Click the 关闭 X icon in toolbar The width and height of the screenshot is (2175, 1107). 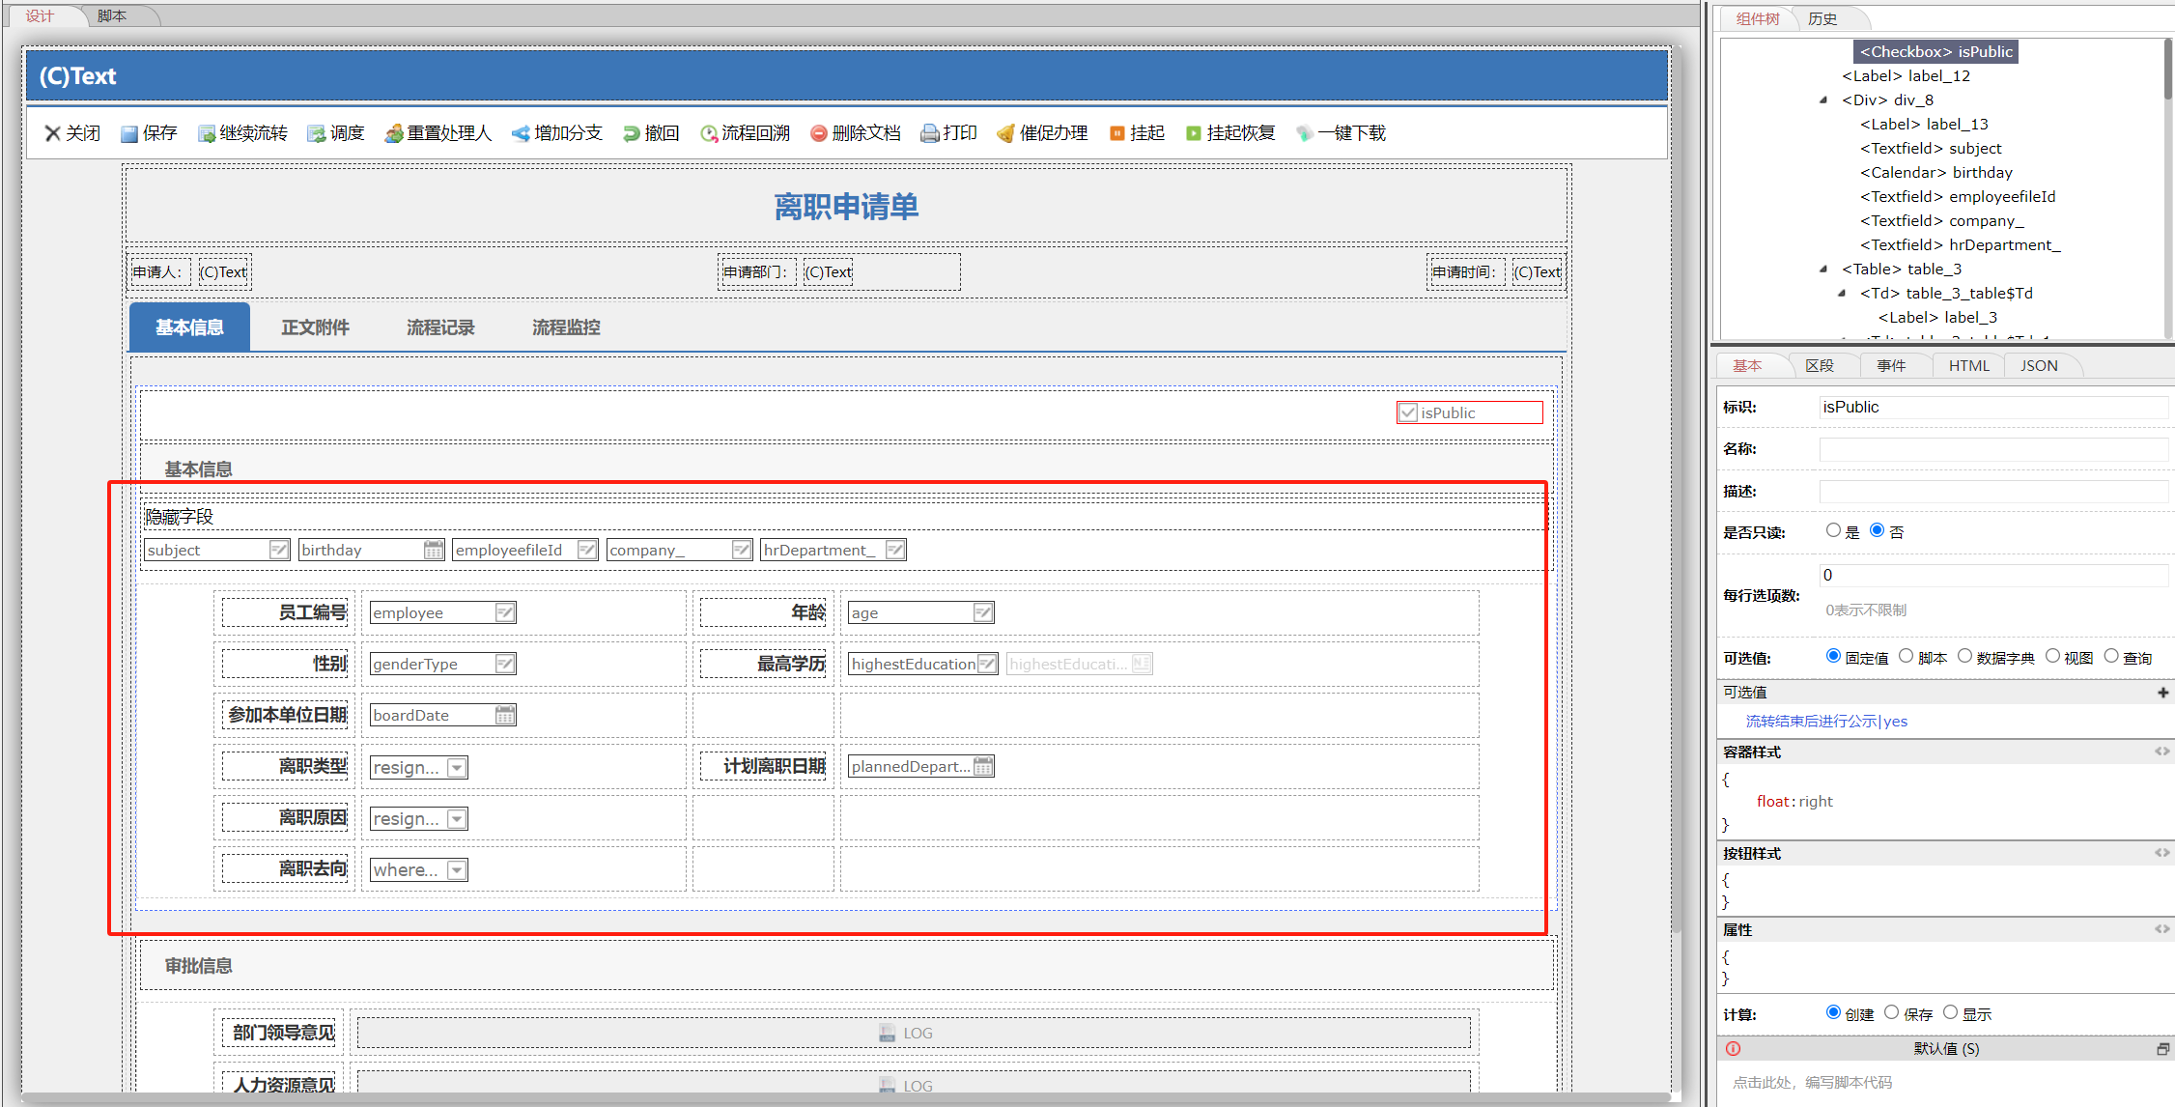tap(53, 133)
